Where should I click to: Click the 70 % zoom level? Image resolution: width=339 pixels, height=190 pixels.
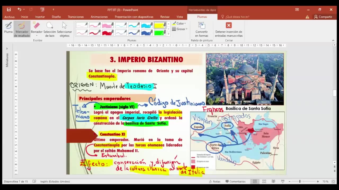point(325,182)
